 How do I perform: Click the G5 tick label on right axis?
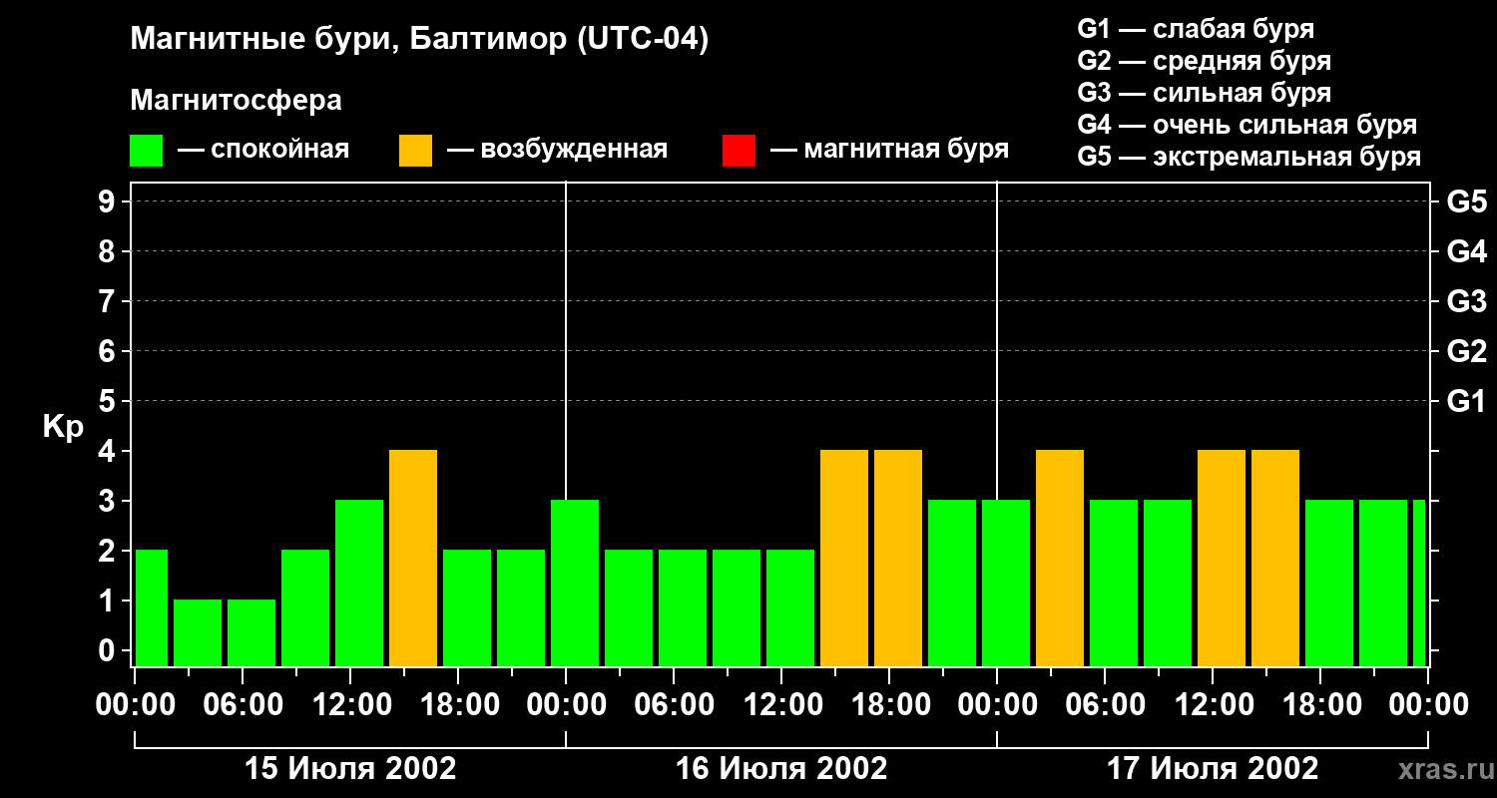1466,201
